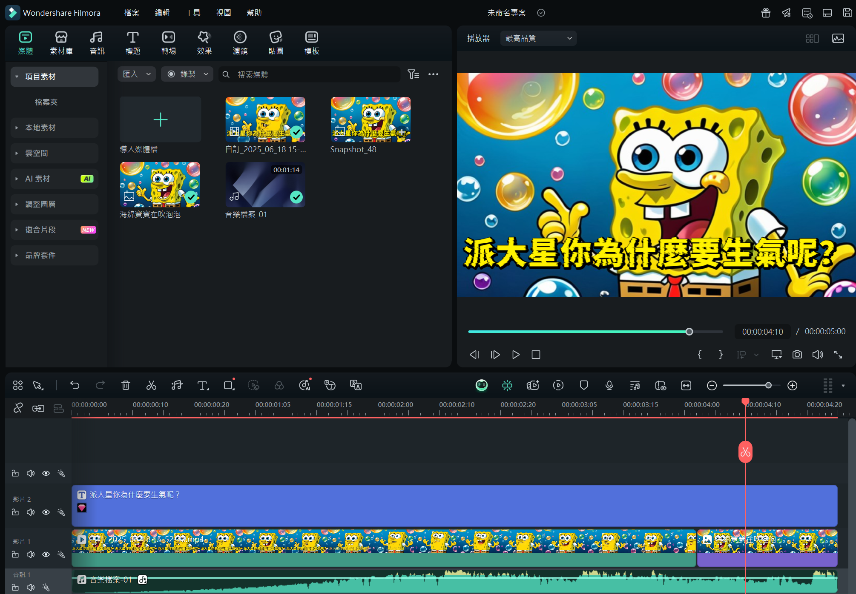856x594 pixels.
Task: Open the 匯入 import dropdown
Action: tap(136, 74)
